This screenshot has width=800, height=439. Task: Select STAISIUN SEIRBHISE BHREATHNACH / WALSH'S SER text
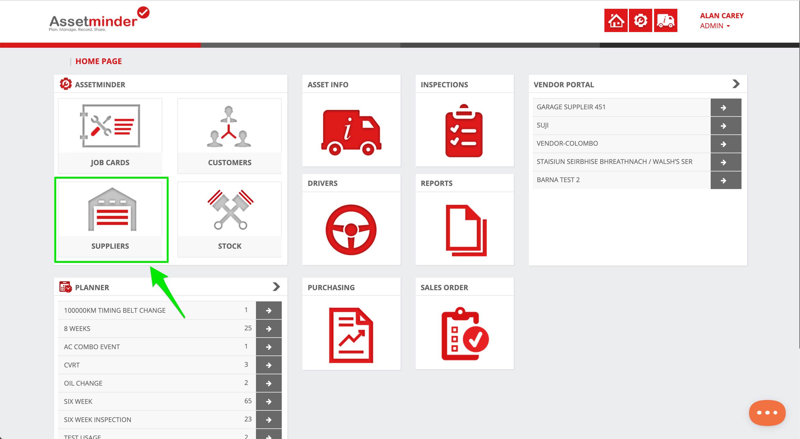click(614, 162)
